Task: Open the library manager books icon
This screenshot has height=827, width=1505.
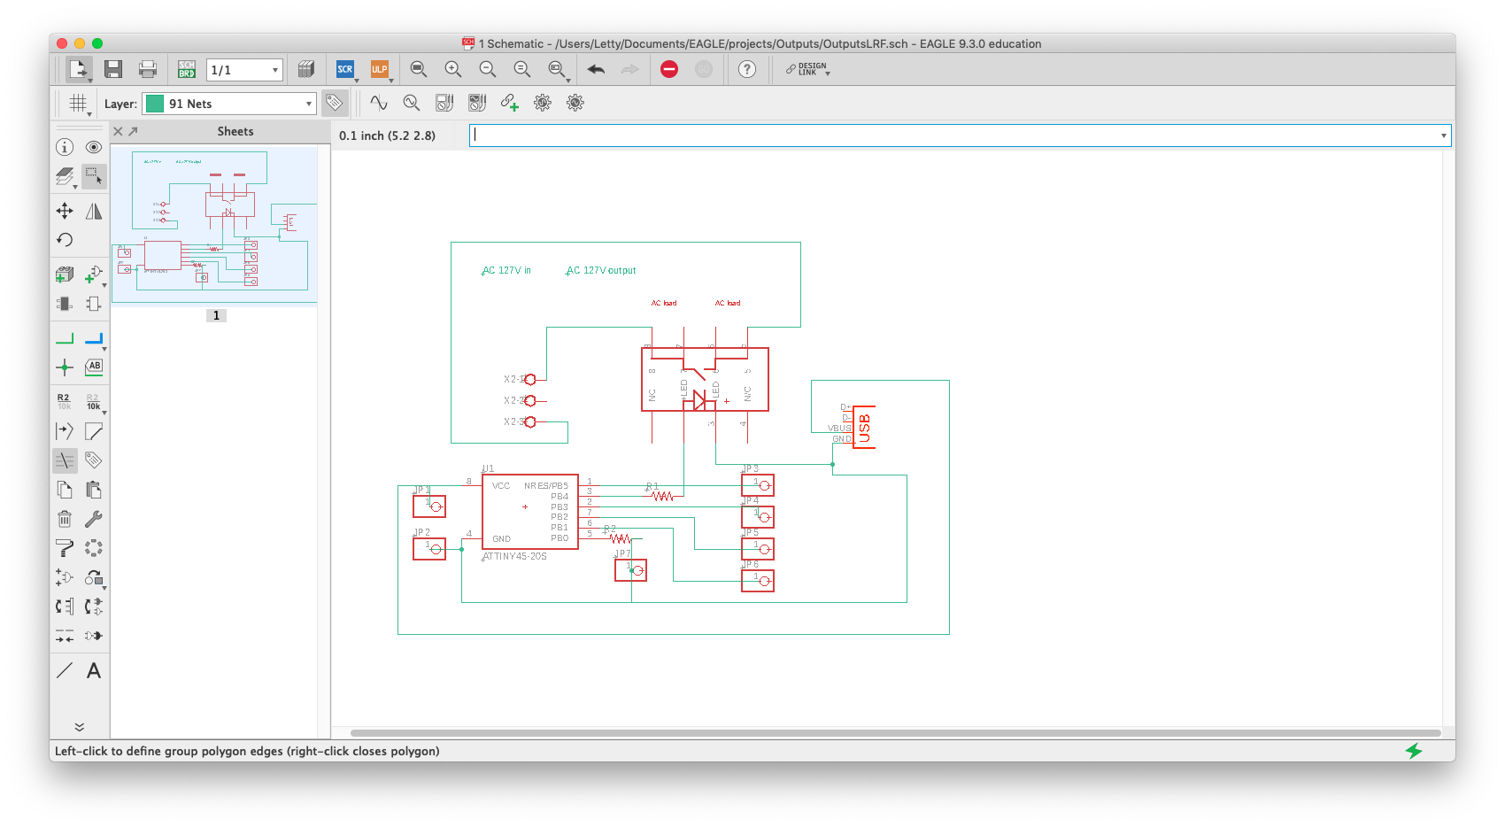Action: click(x=306, y=69)
